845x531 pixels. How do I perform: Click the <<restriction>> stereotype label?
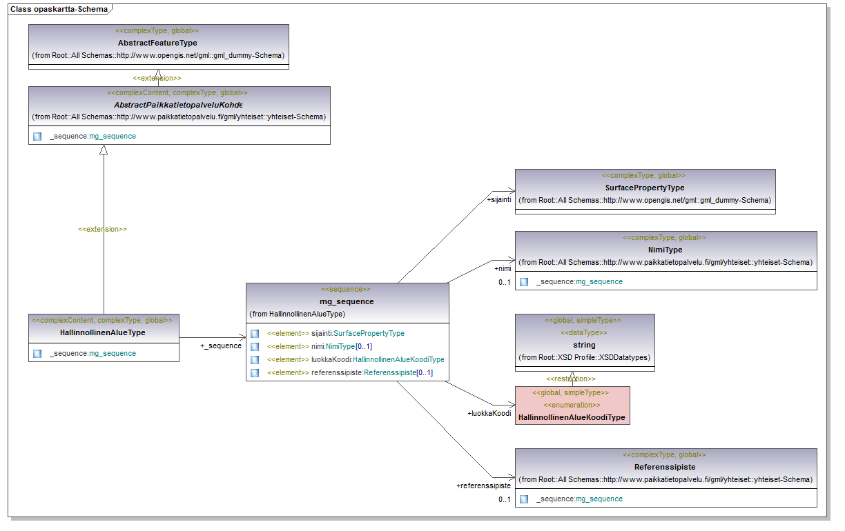571,379
